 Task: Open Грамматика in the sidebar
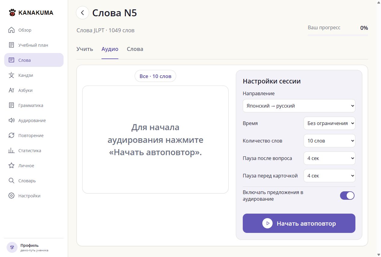pos(34,105)
